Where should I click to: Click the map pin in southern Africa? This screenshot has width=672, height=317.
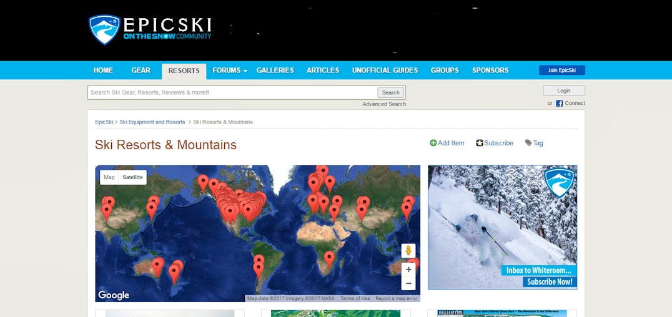329,259
